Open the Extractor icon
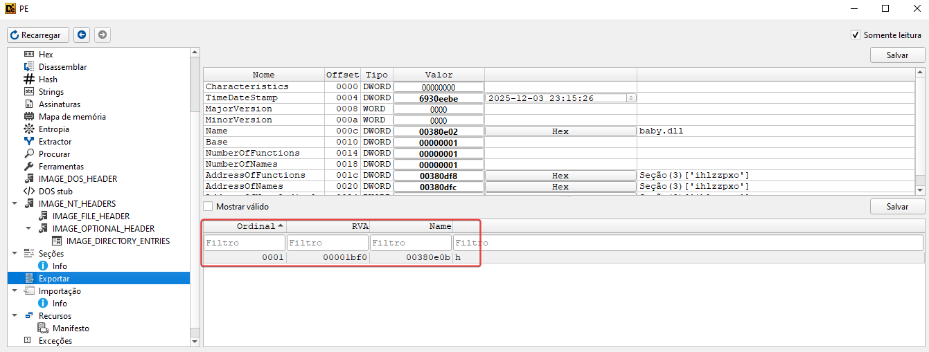Image resolution: width=929 pixels, height=352 pixels. tap(29, 142)
